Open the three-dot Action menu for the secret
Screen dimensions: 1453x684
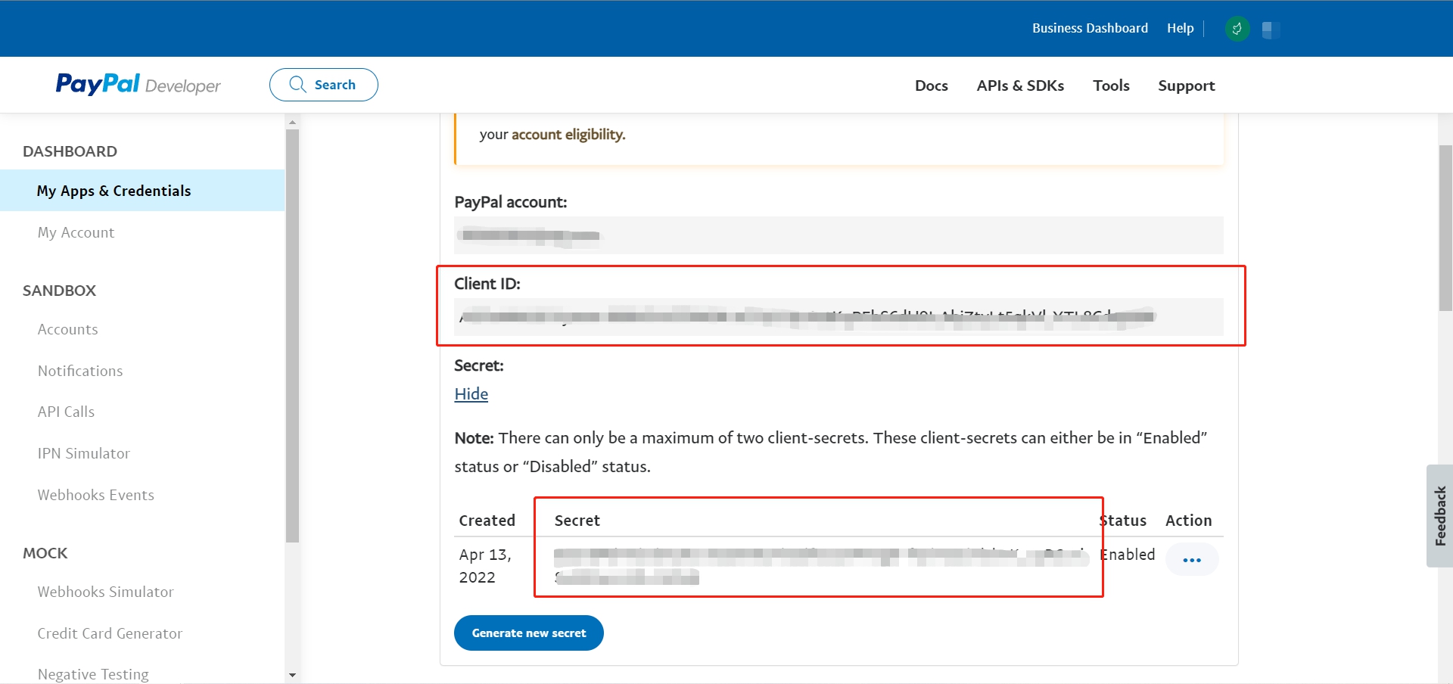[x=1192, y=560]
